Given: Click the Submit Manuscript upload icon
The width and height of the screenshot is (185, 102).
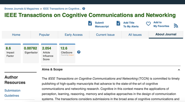Looking at the screenshot, I should click(x=90, y=23).
